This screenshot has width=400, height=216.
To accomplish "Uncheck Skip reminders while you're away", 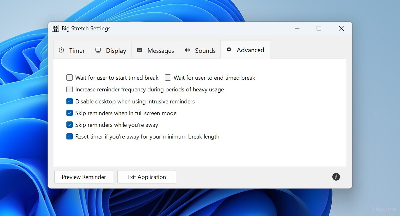I will click(70, 125).
